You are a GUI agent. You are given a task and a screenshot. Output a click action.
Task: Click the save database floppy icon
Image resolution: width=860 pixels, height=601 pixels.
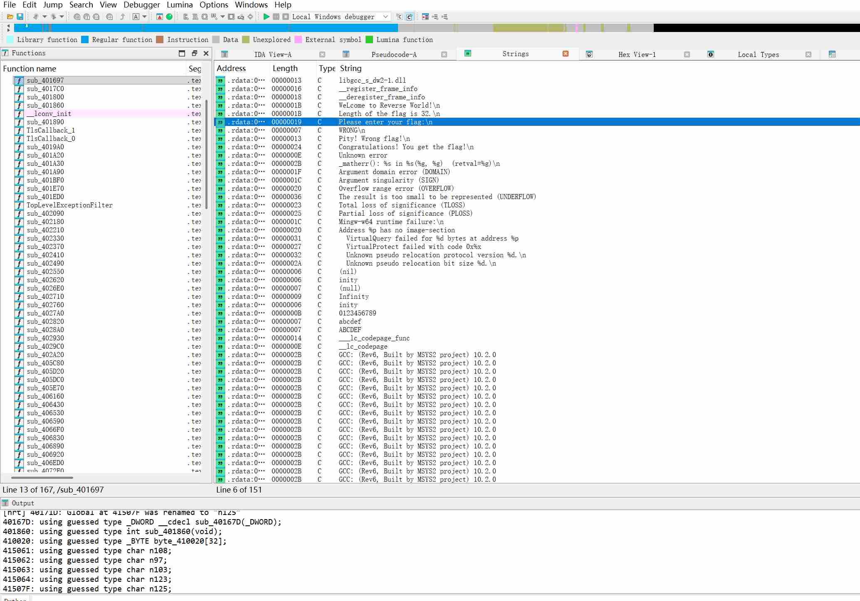[20, 17]
